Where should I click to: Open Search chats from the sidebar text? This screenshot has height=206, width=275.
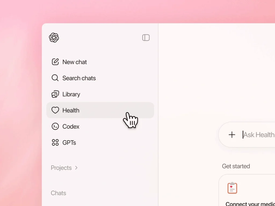click(79, 78)
